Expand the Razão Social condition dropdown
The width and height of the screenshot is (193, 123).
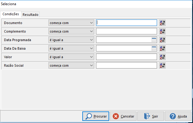tap(71, 65)
